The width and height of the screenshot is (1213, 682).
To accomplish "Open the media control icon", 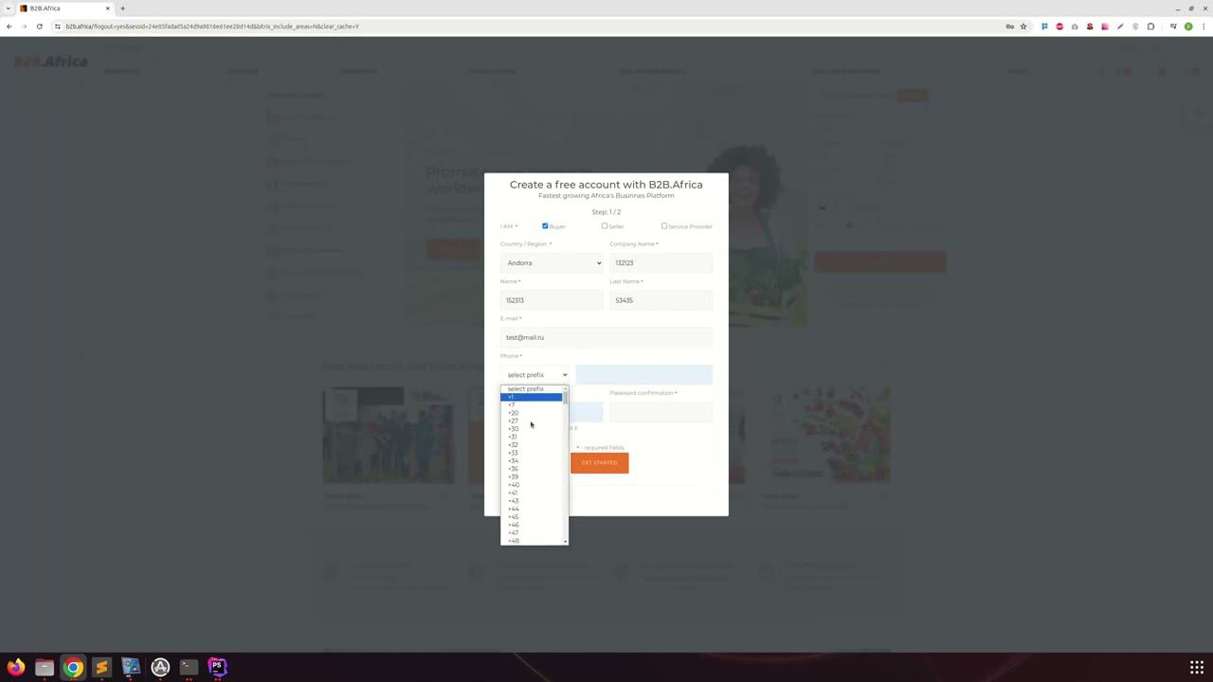I will 1173,27.
